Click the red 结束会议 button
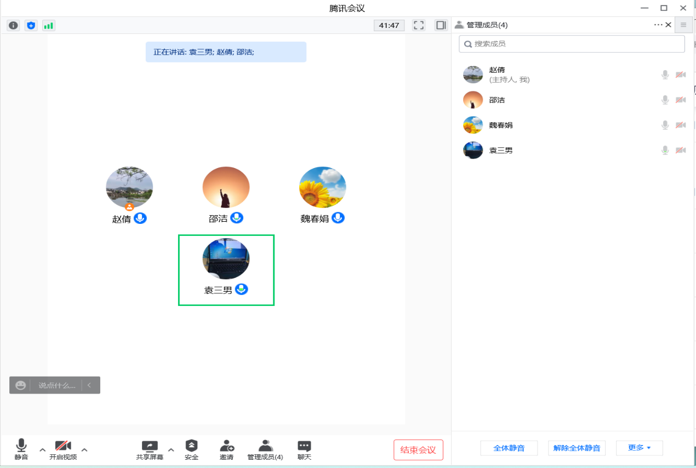 click(418, 450)
